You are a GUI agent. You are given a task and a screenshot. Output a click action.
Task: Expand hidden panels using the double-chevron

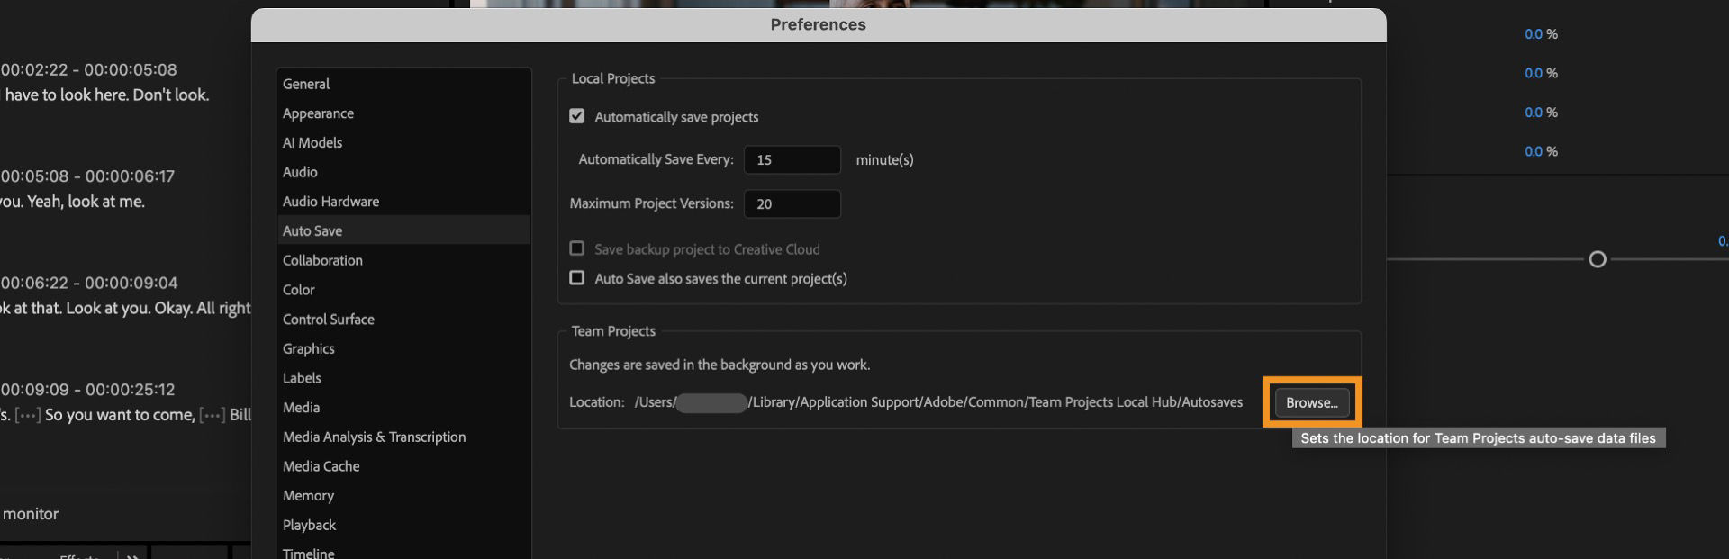[x=132, y=555]
